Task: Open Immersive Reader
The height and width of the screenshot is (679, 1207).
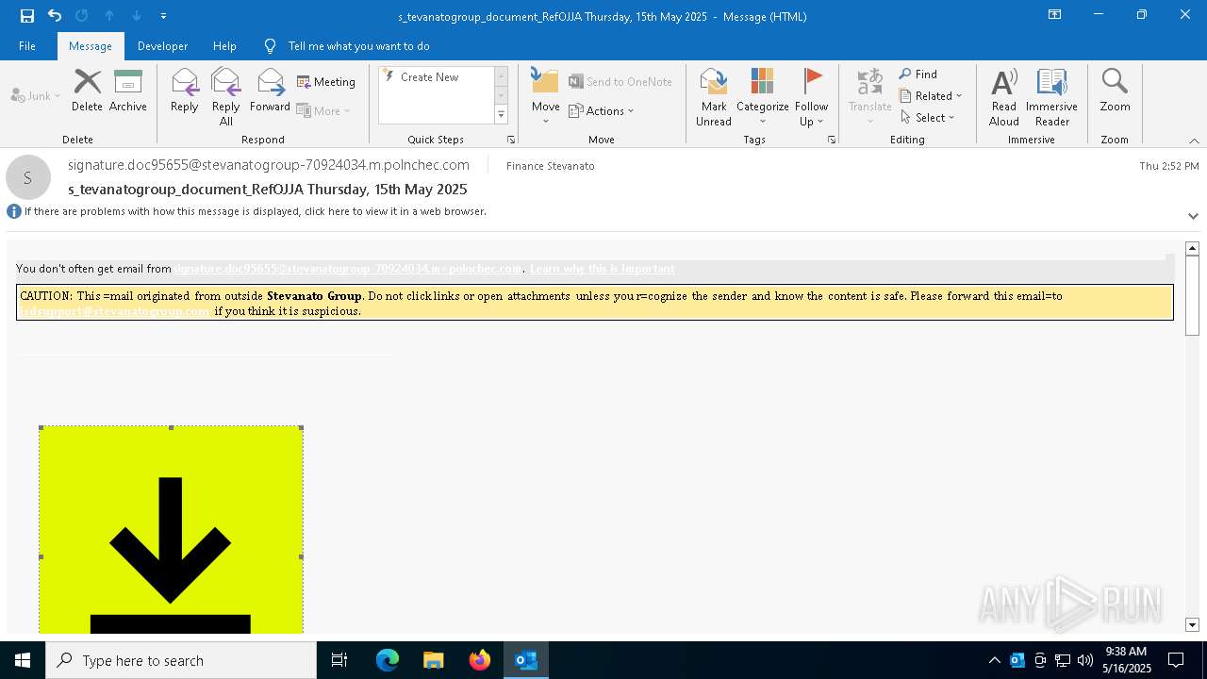Action: pos(1051,97)
